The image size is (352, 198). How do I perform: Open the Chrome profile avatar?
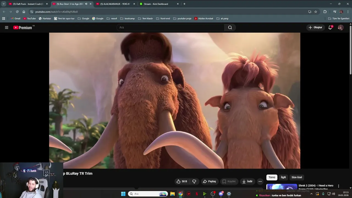pos(341,12)
